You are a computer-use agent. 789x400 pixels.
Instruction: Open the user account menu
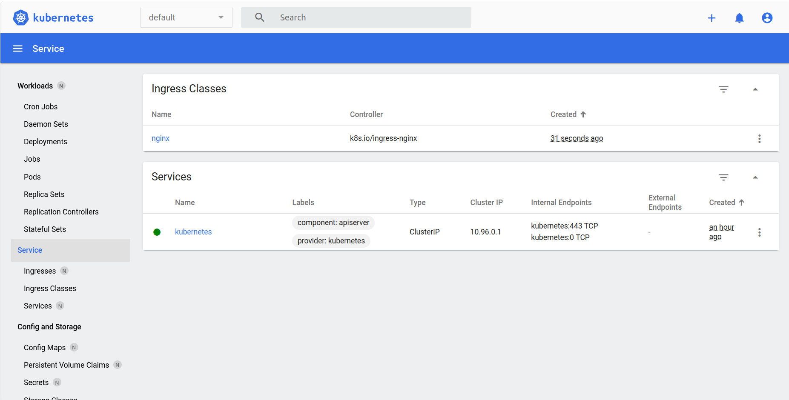[767, 18]
